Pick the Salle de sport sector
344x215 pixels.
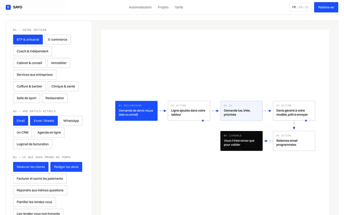point(27,98)
